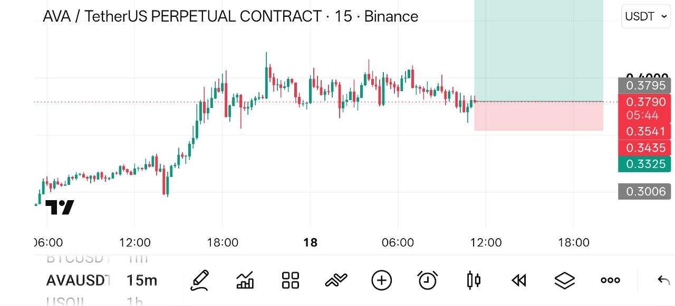Screen dimensions: 675x306
Task: Select the green profit zone of position
Action: (538, 51)
